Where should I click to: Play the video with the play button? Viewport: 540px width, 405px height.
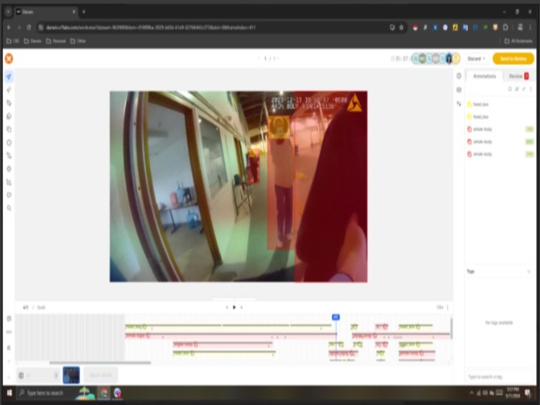click(x=234, y=307)
